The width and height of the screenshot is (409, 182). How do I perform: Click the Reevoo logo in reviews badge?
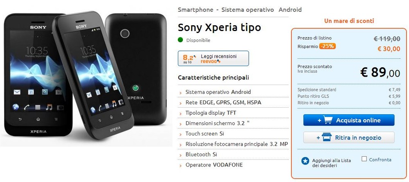(x=211, y=62)
